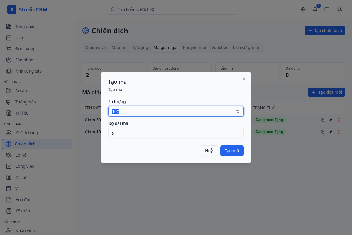352x235 pixels.
Task: Edit the first discount batch row
Action: 331,120
